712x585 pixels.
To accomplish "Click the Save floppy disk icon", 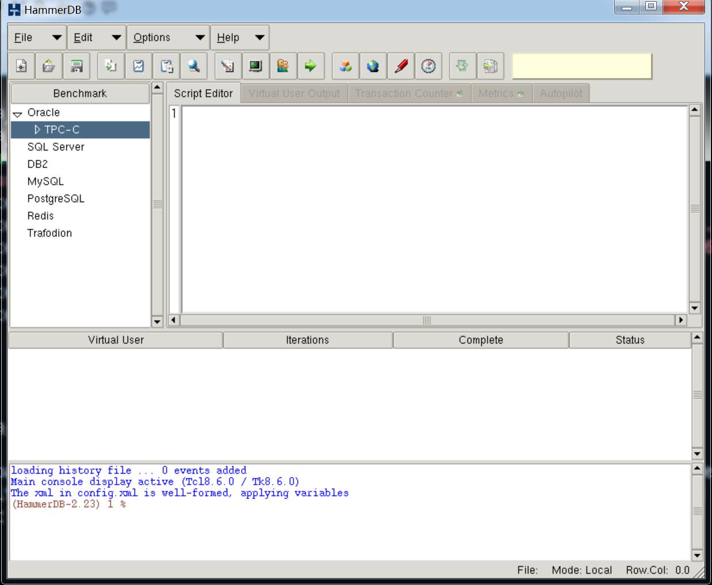I will [x=76, y=66].
